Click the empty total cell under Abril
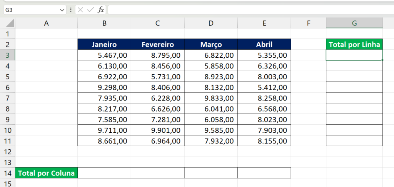The width and height of the screenshot is (394, 187). pyautogui.click(x=264, y=173)
